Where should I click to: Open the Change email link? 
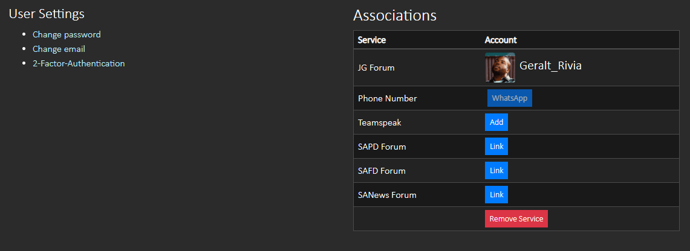(59, 49)
